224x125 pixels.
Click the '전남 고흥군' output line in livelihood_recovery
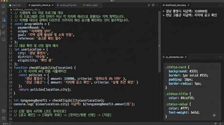(x=190, y=15)
